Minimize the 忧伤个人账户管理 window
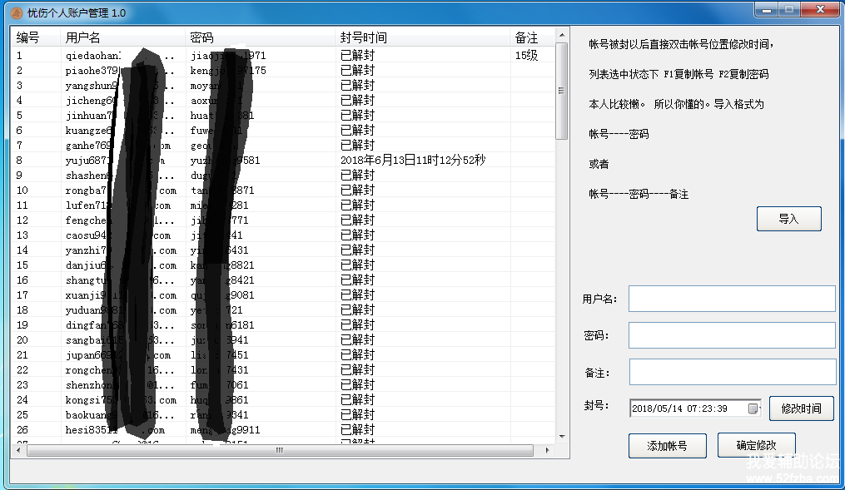The height and width of the screenshot is (490, 845). click(766, 10)
